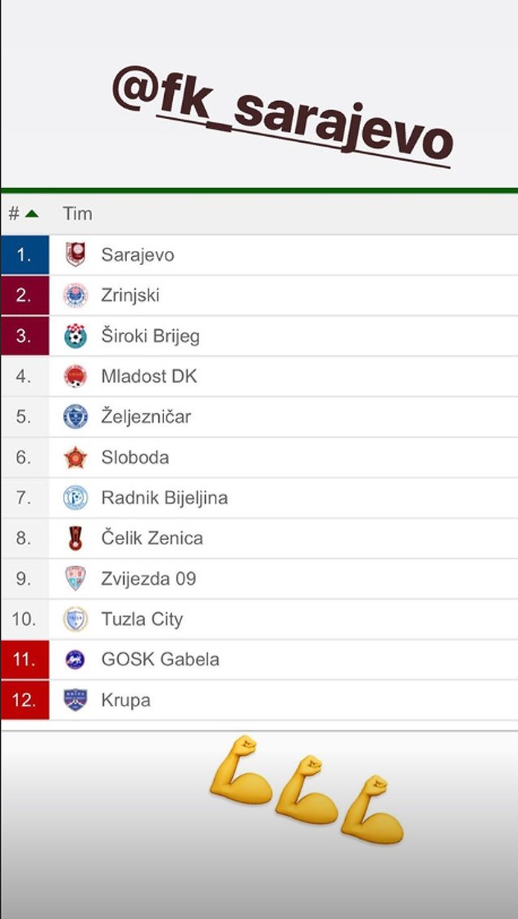Click the Široki Brijeg club crest
Viewport: 518px width, 919px height.
click(x=75, y=336)
